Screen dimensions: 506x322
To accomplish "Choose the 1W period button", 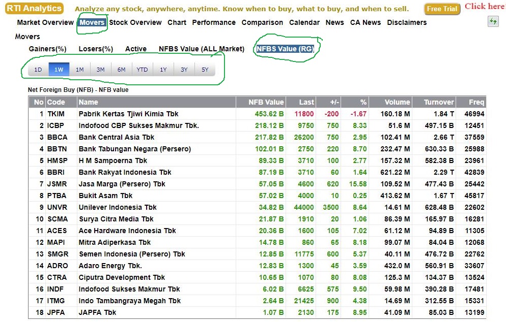I will tap(59, 70).
